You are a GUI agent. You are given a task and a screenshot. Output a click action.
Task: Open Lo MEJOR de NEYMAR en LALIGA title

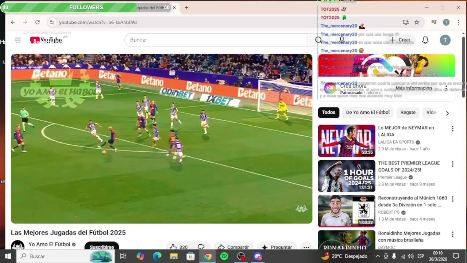(406, 131)
